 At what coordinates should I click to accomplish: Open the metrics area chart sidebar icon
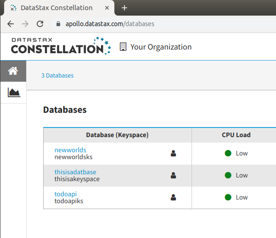coord(14,93)
